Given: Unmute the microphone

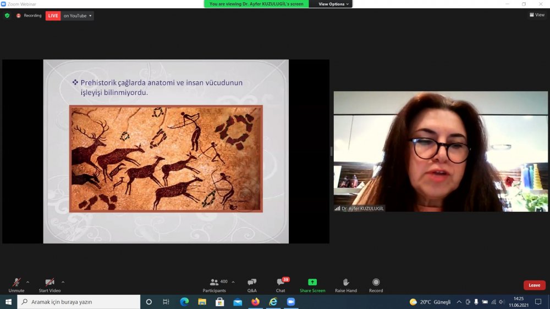Looking at the screenshot, I should pos(16,284).
